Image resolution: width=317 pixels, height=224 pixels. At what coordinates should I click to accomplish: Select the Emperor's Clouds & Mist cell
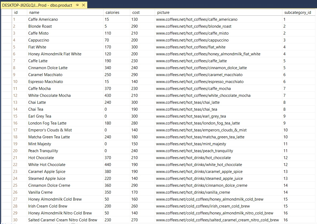pyautogui.click(x=65, y=130)
